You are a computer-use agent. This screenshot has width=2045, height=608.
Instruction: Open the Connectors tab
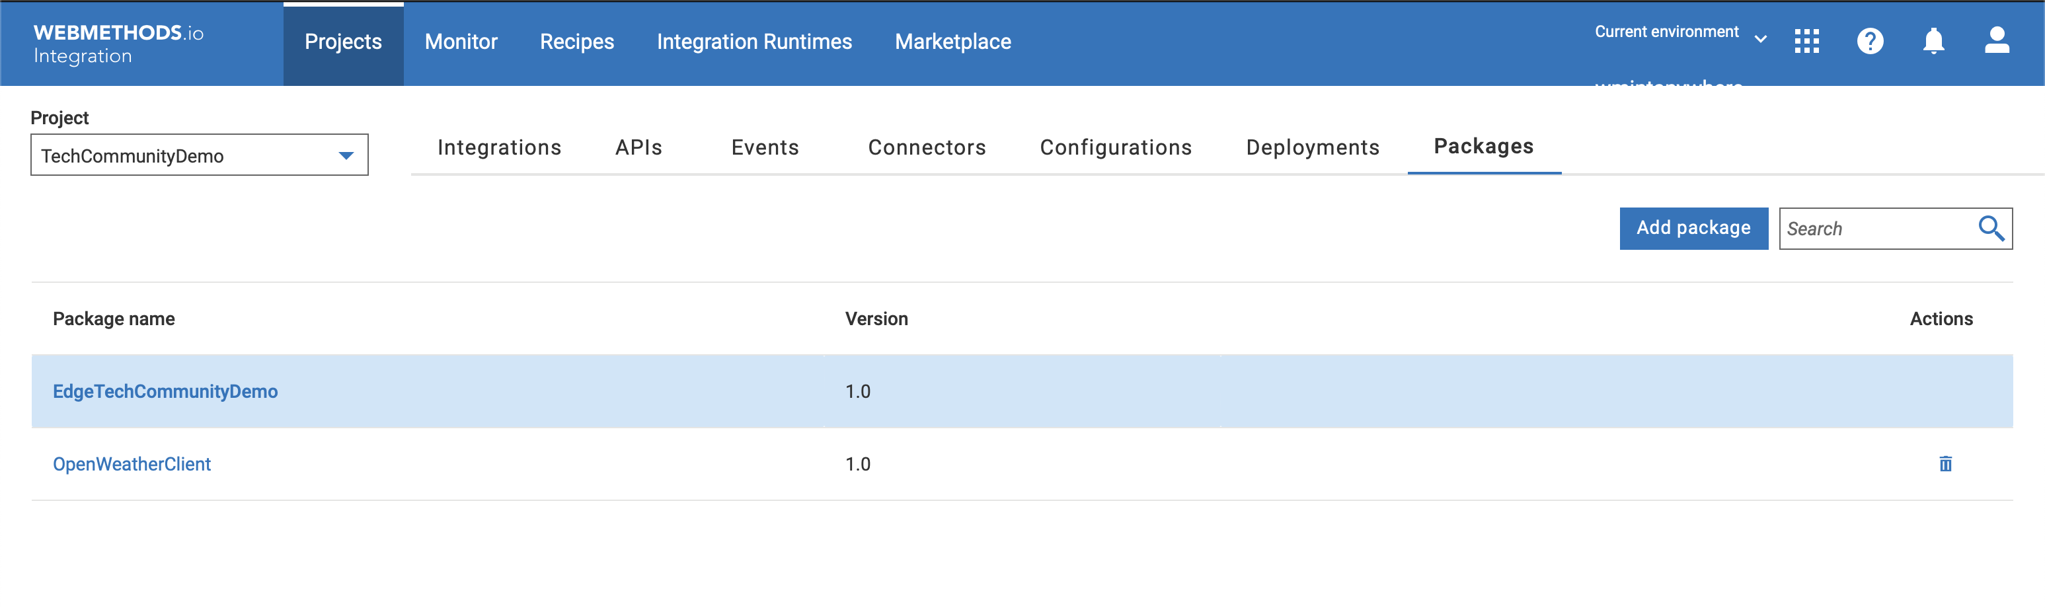tap(927, 147)
